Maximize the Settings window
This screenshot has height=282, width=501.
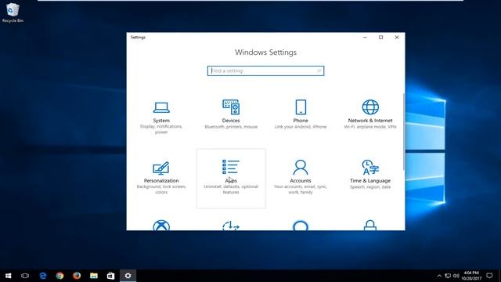[381, 38]
